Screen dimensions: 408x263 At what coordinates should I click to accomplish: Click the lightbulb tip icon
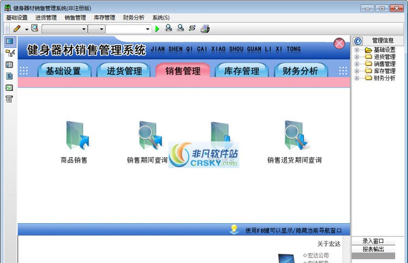pos(234,229)
